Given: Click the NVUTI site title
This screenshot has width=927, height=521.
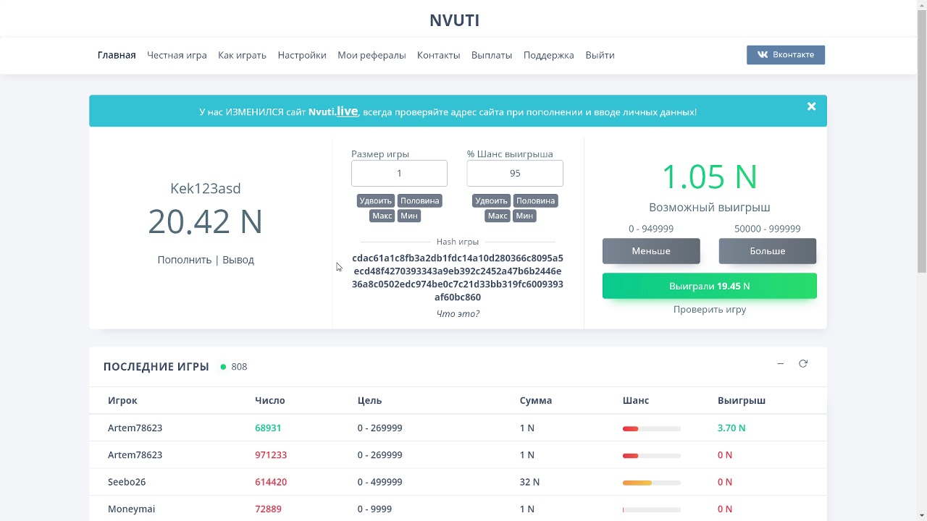Looking at the screenshot, I should pyautogui.click(x=454, y=20).
